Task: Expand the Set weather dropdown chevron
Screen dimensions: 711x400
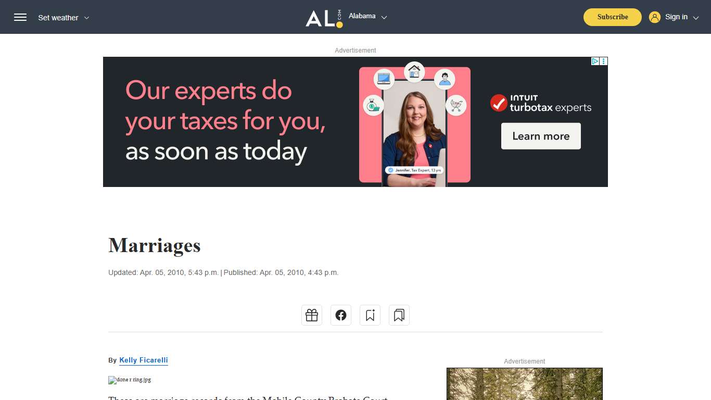Action: [x=87, y=18]
